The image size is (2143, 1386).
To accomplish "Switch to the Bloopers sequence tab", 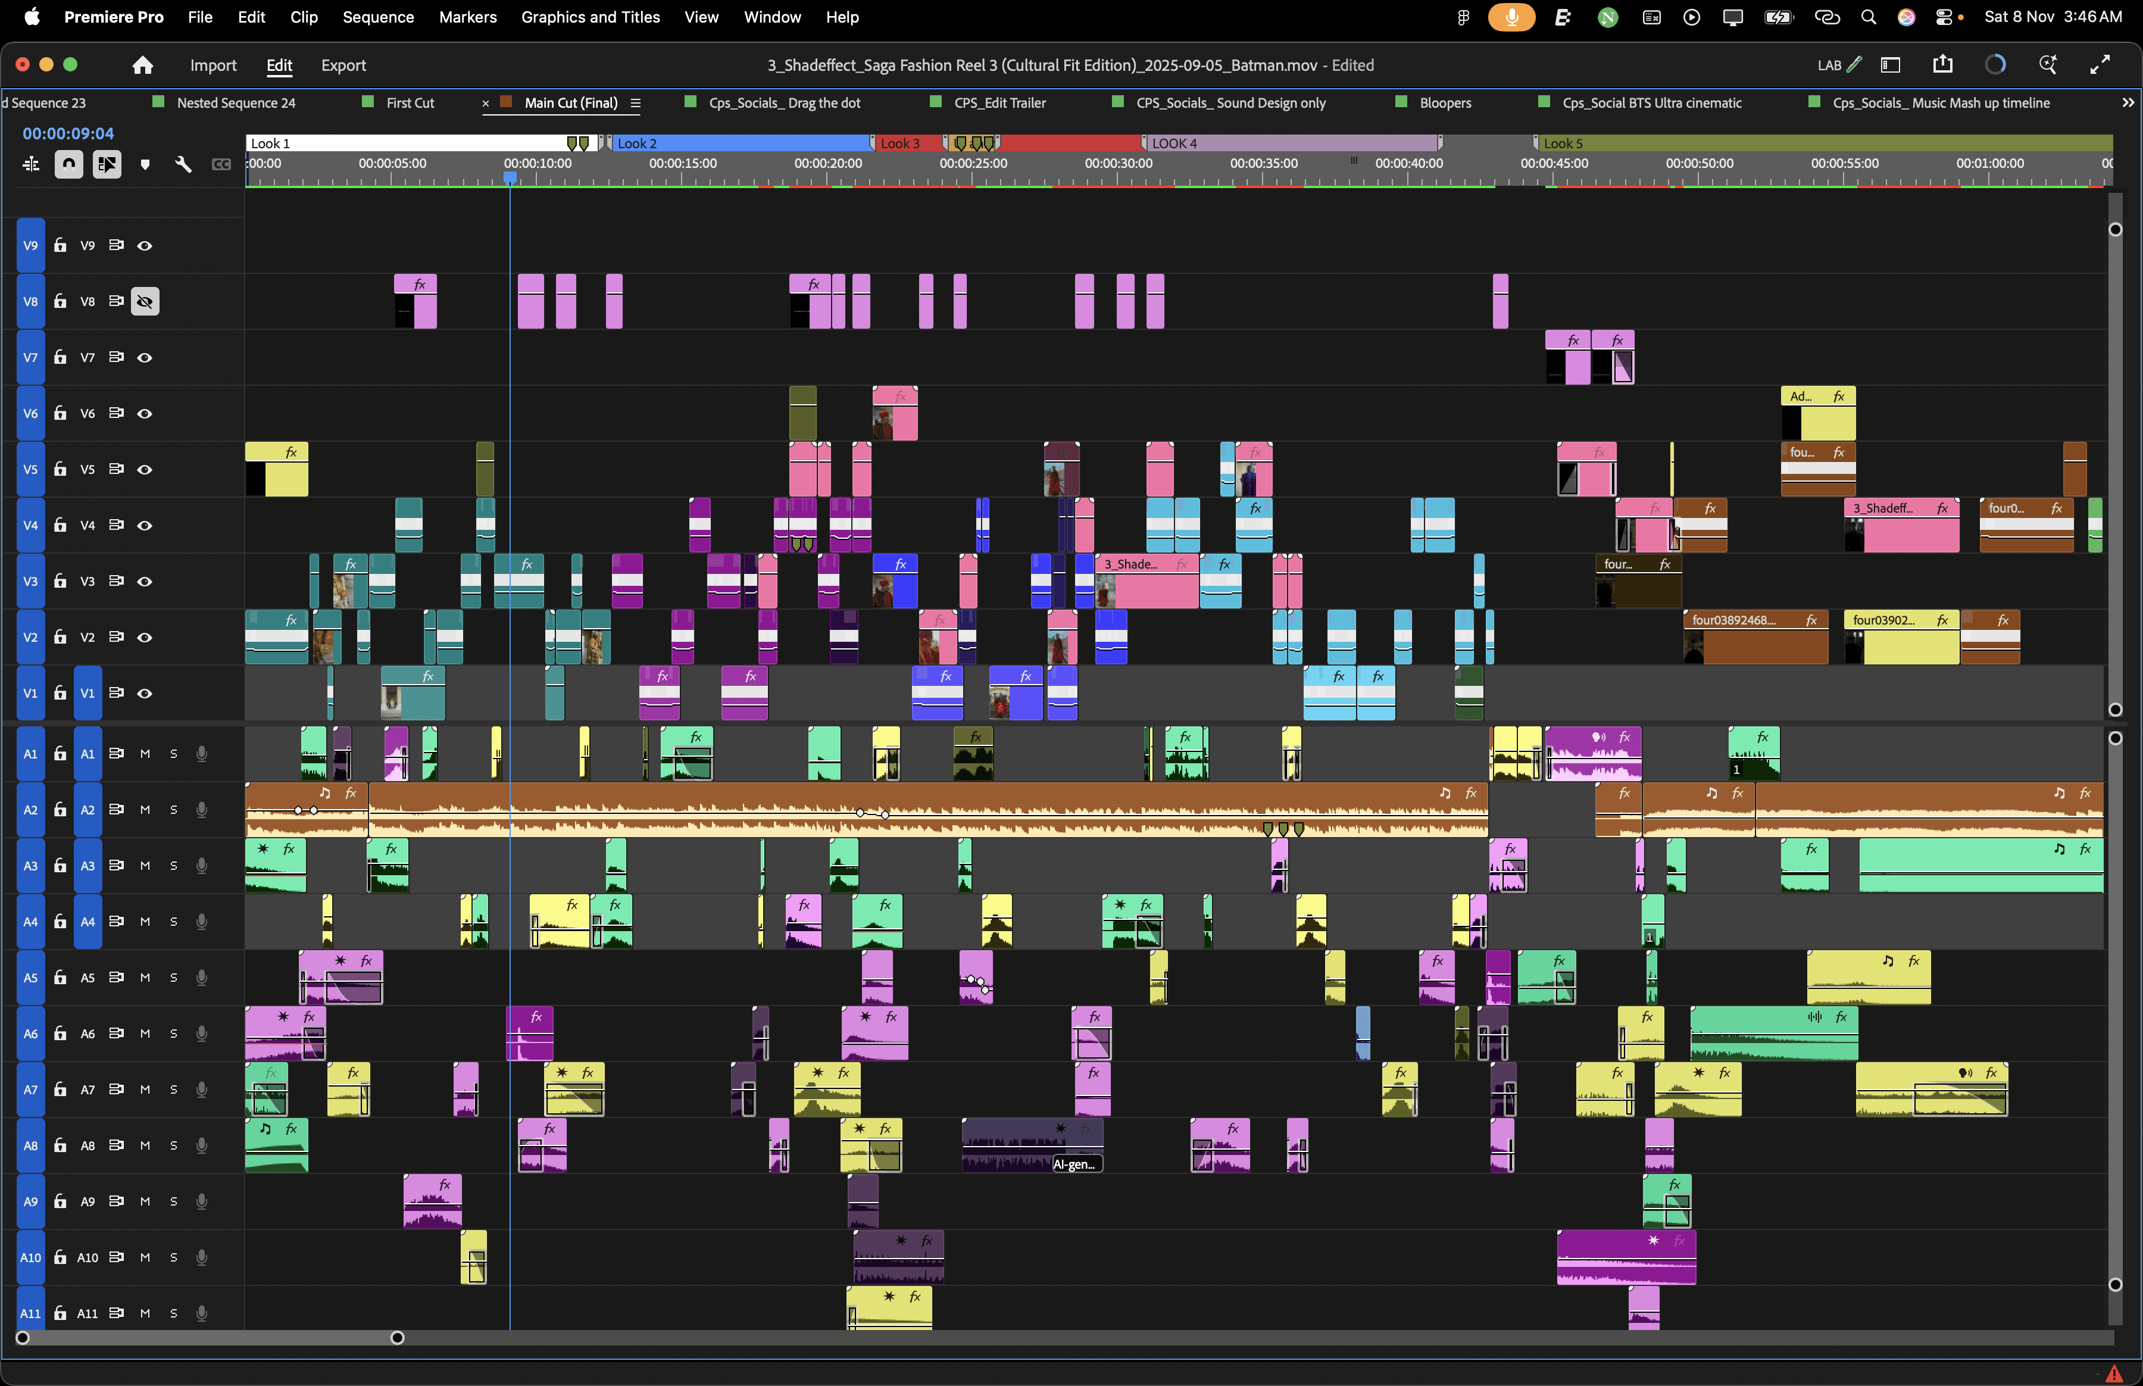I will coord(1445,102).
